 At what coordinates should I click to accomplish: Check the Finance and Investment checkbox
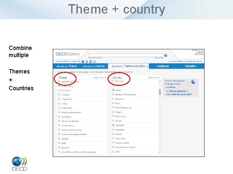(59, 112)
